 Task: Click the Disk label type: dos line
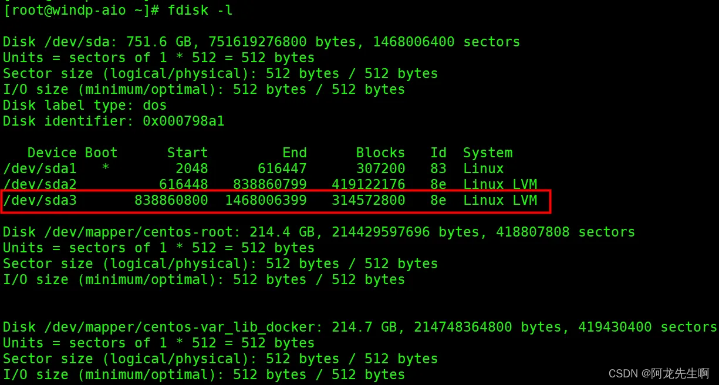pyautogui.click(x=85, y=106)
